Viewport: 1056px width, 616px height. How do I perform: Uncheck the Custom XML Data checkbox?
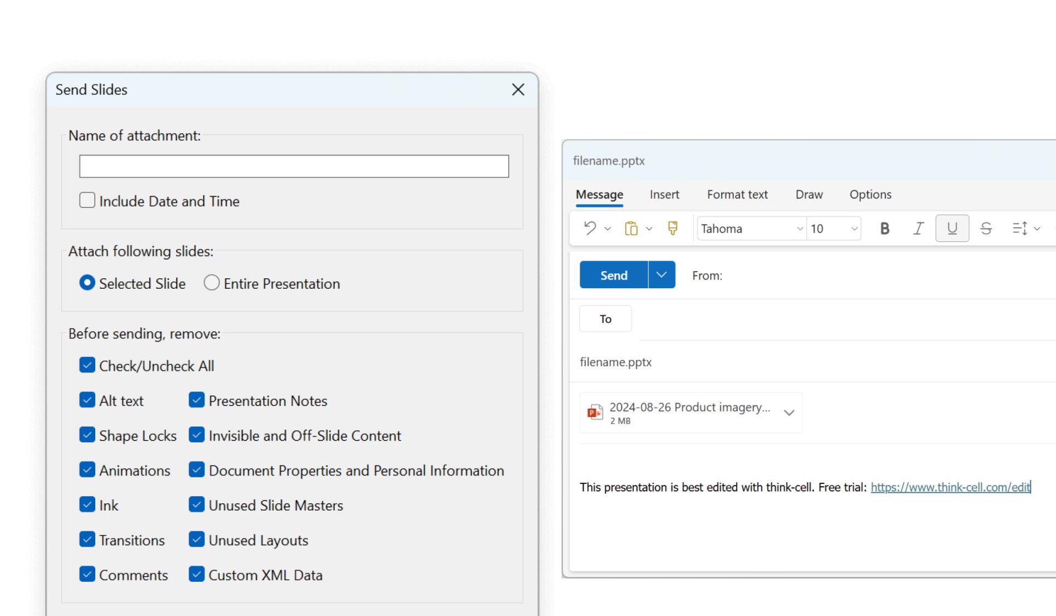pos(197,574)
